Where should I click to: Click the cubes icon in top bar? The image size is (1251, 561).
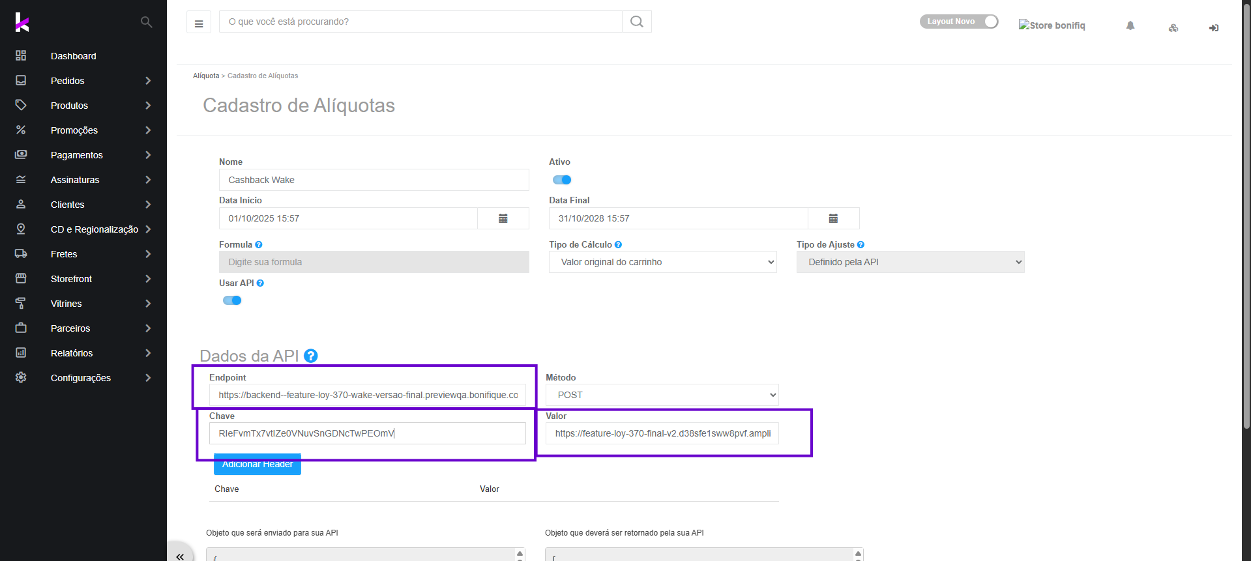point(1173,28)
